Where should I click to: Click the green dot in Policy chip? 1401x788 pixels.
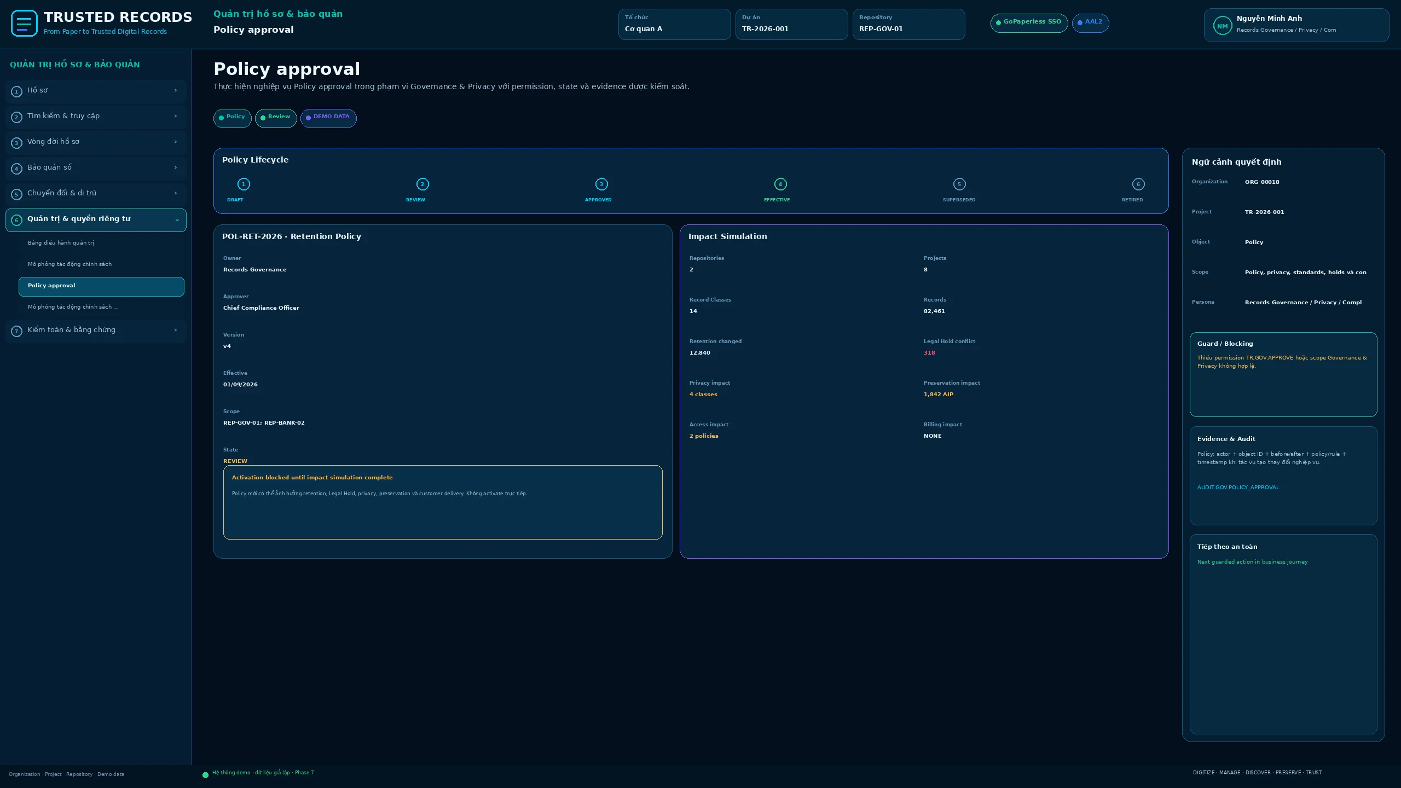click(222, 118)
